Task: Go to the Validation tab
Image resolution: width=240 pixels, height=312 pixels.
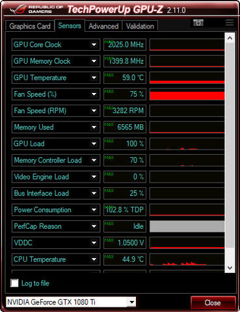Action: tap(140, 26)
